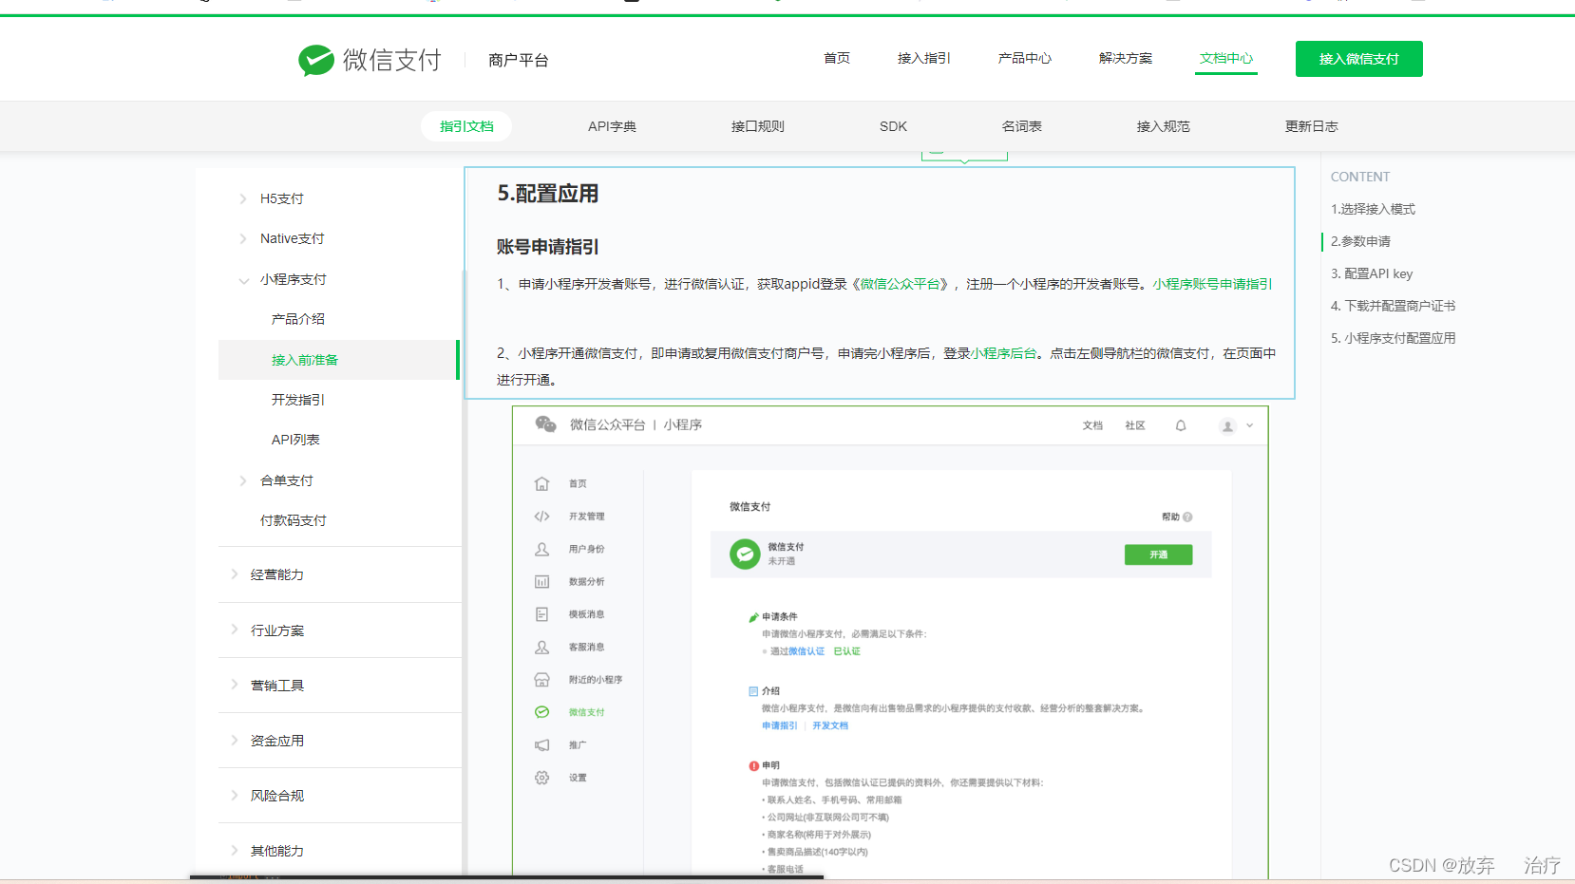Click the 首页 home icon in screenshot sidebar

541,483
